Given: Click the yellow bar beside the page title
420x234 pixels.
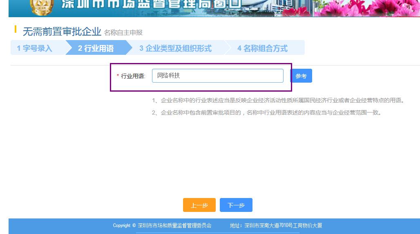Looking at the screenshot, I should click(x=16, y=29).
